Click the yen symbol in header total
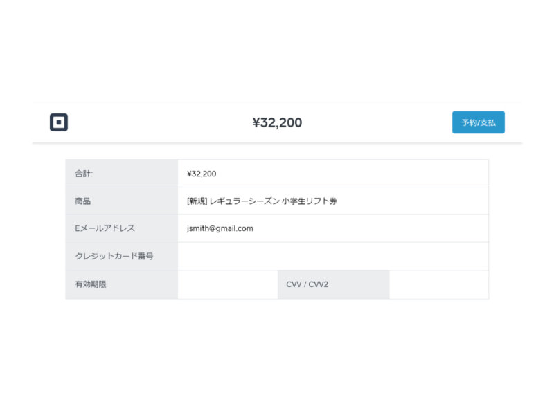554x415 pixels. (x=256, y=122)
